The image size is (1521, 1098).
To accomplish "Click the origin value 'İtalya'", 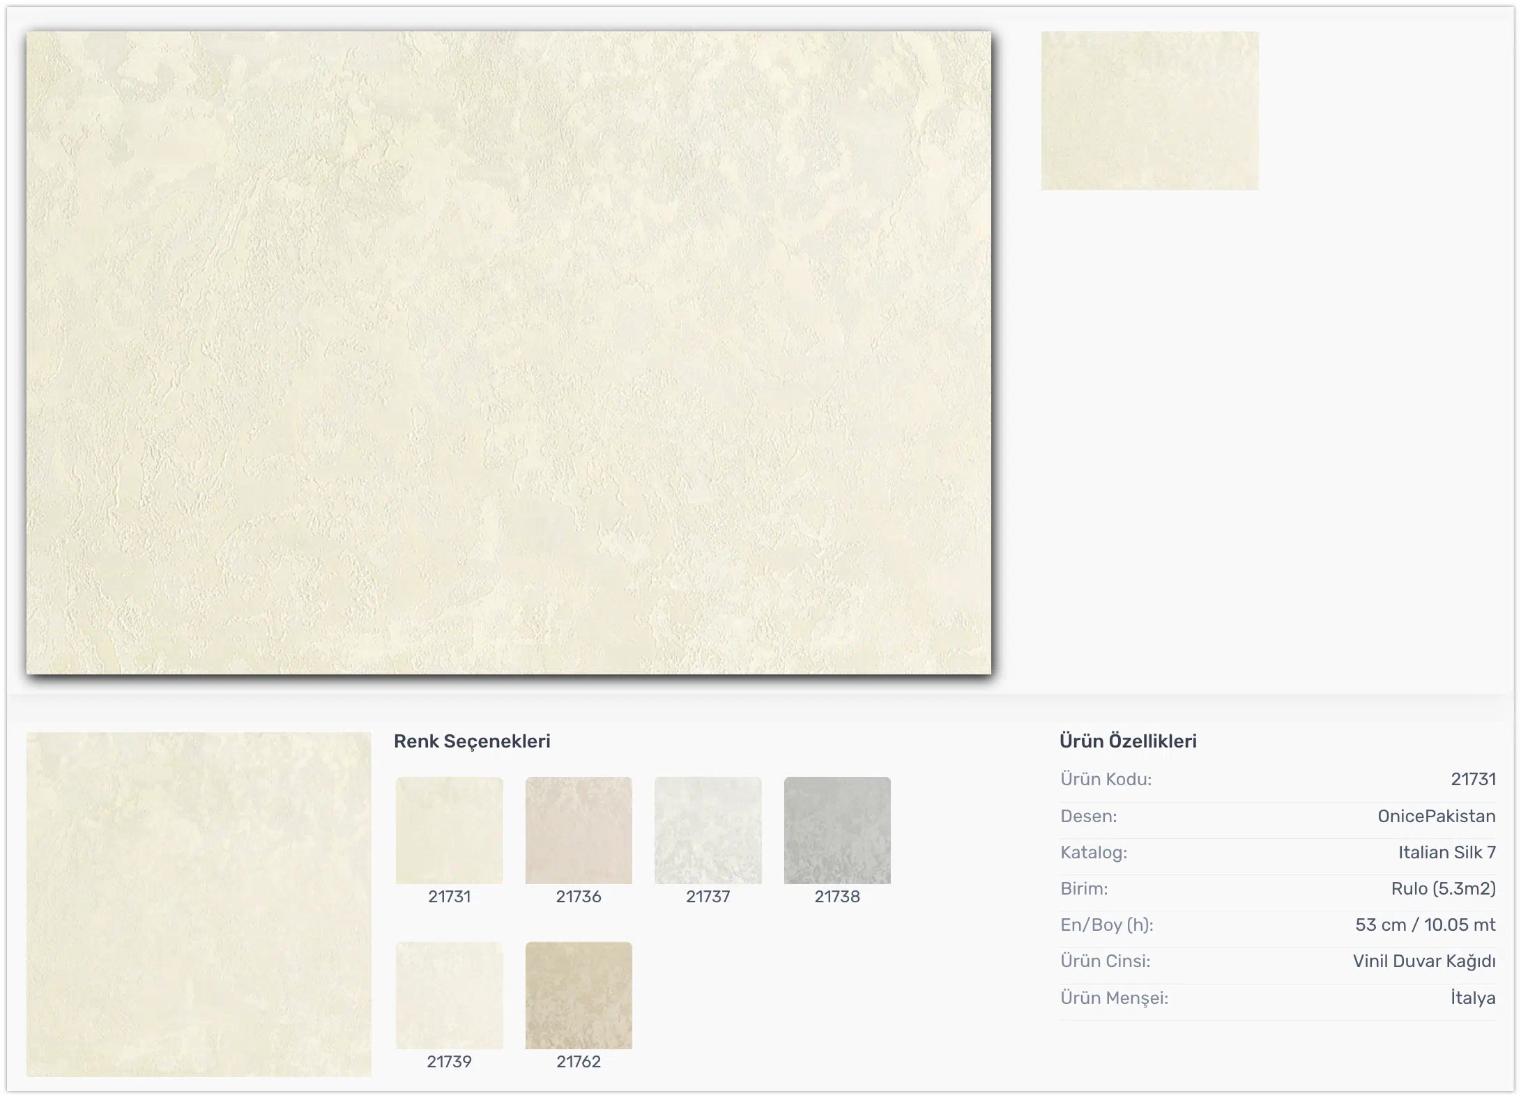I will coord(1473,998).
